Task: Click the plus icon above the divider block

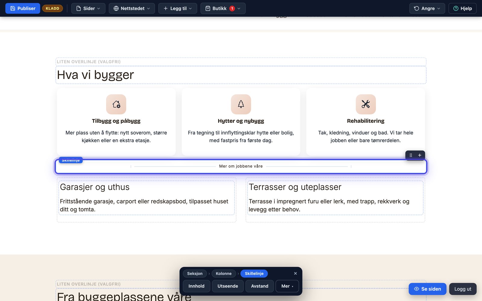Action: coord(420,155)
